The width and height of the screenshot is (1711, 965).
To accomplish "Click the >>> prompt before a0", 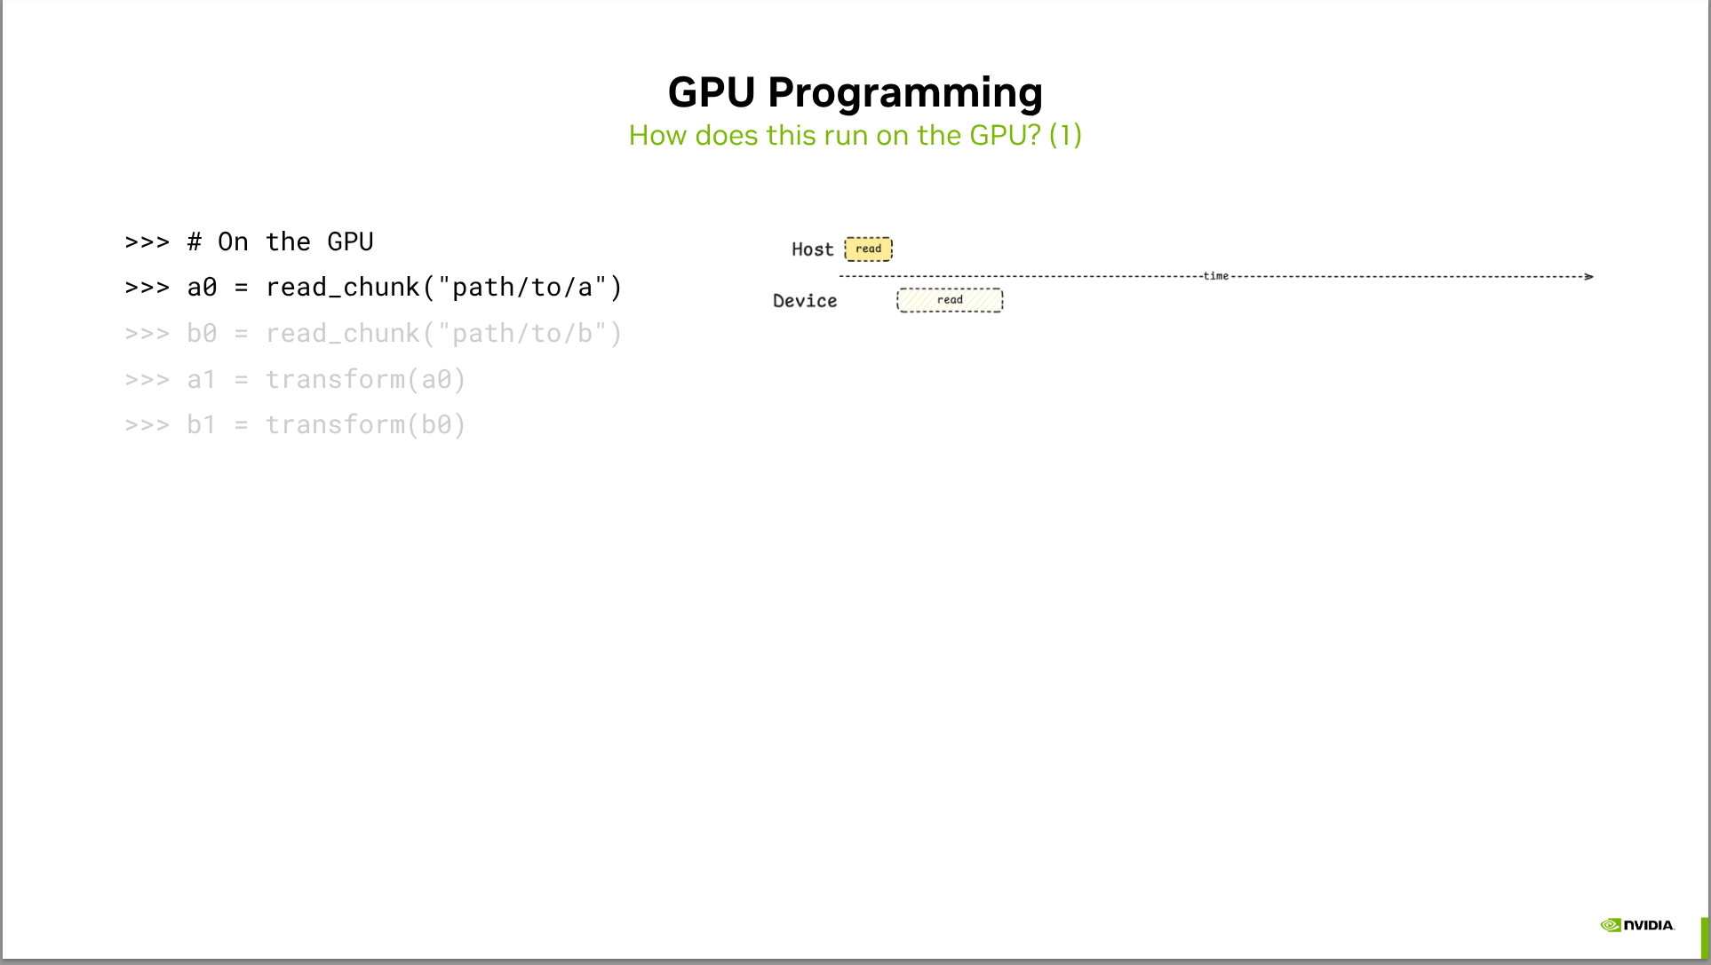I will point(147,288).
